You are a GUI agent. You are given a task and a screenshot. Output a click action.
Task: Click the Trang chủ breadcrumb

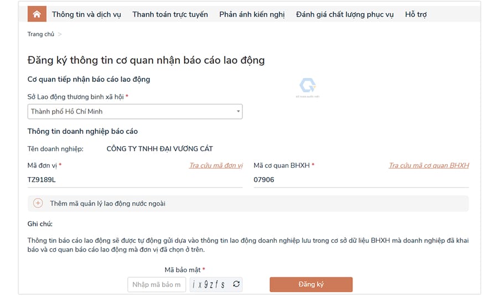coord(40,34)
